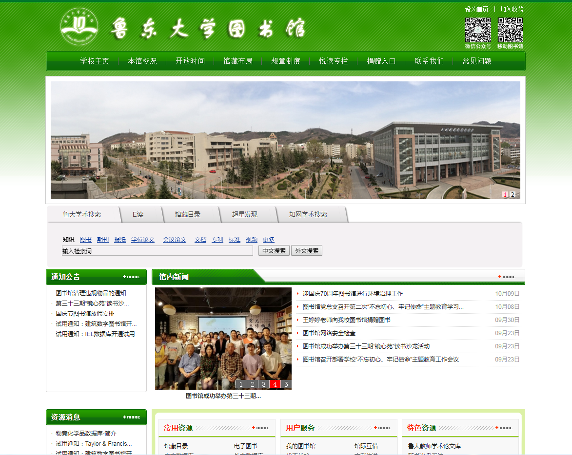Open 电子图书 under 常用资源
Viewport: 572px width, 455px height.
(245, 446)
